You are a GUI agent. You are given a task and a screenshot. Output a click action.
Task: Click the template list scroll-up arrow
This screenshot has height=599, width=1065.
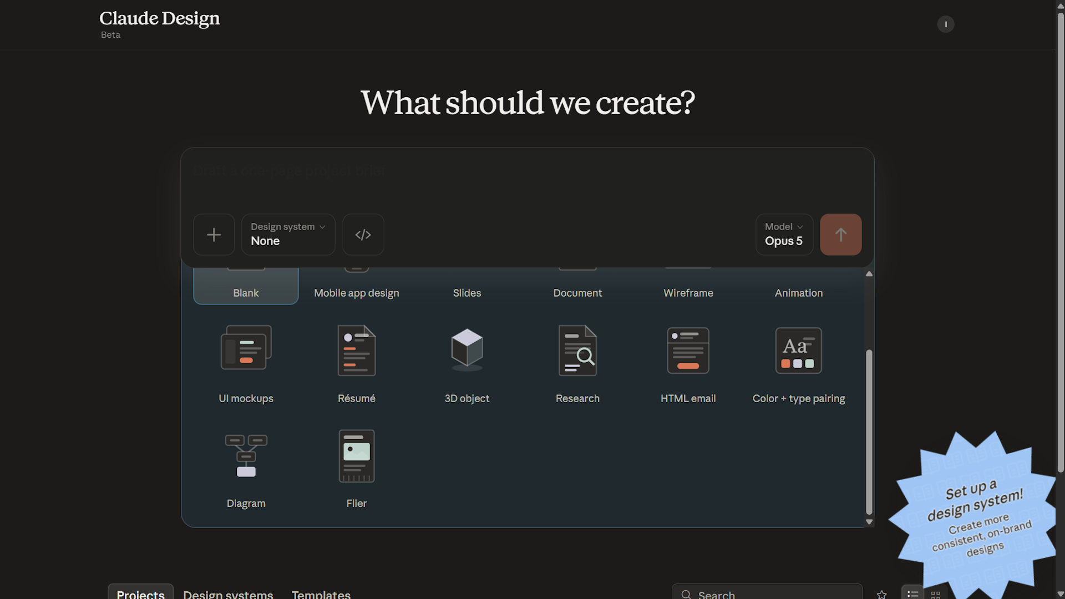click(869, 274)
